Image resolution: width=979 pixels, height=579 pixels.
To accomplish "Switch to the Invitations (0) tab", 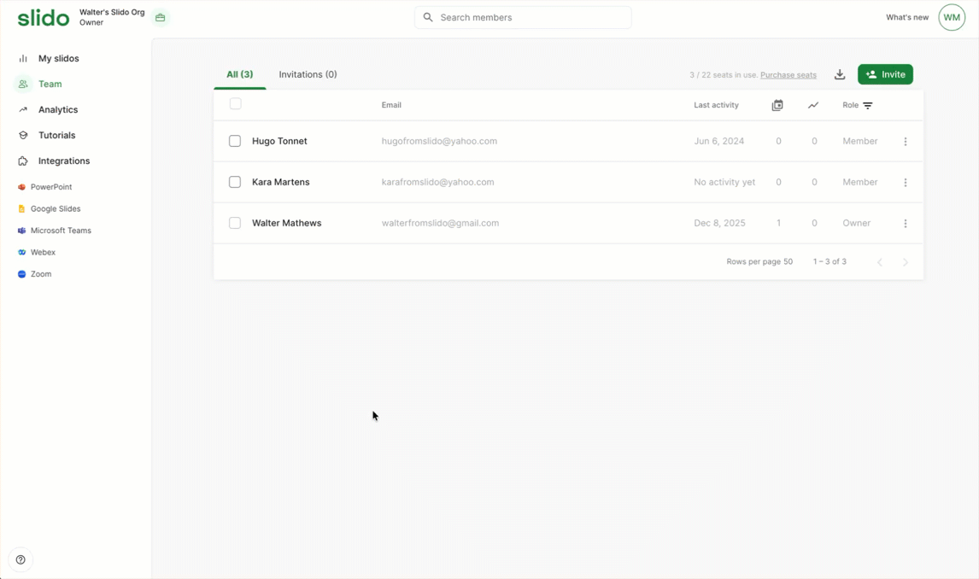I will click(308, 75).
